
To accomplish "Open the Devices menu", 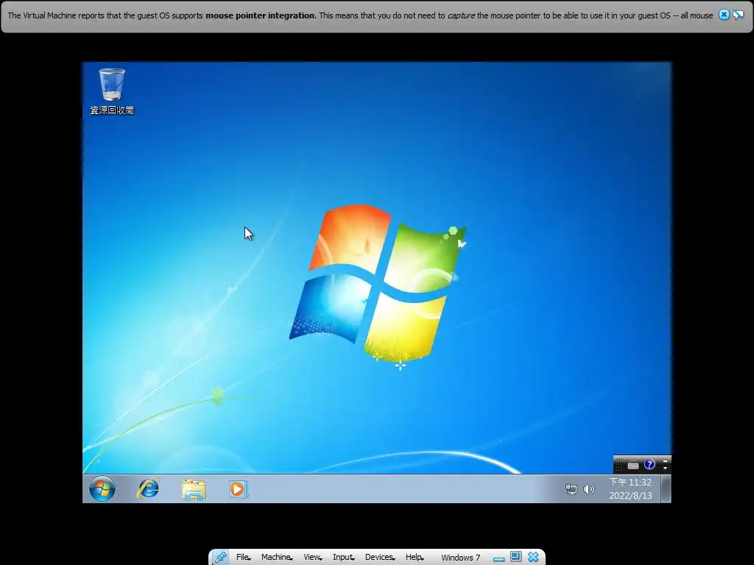I will [x=380, y=558].
